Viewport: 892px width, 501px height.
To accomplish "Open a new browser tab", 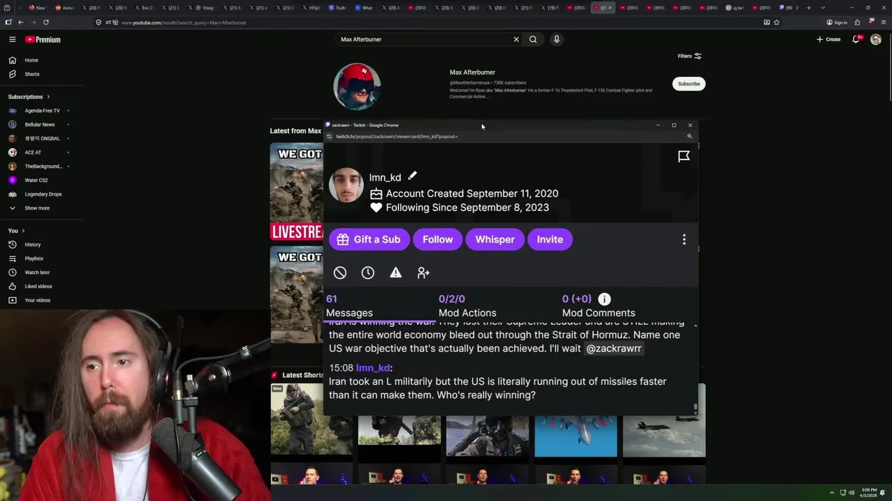I will [808, 8].
